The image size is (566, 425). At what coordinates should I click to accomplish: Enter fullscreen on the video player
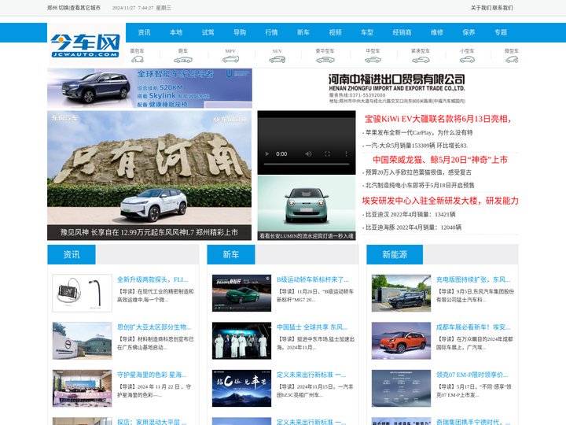(327, 154)
